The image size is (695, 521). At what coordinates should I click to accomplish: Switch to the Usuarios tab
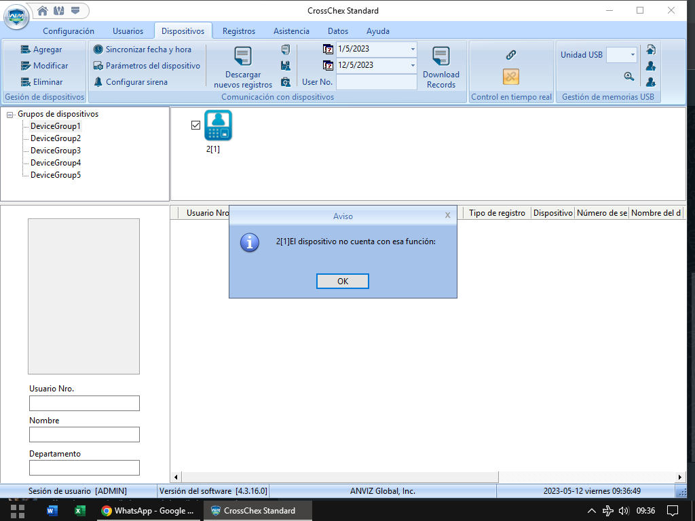pos(128,31)
